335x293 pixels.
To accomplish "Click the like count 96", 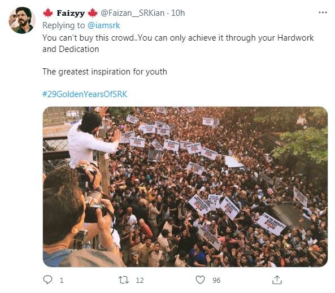I will click(216, 280).
